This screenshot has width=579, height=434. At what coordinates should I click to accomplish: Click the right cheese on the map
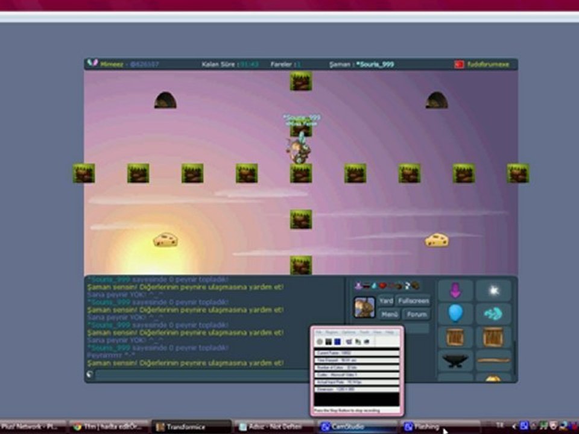(437, 240)
